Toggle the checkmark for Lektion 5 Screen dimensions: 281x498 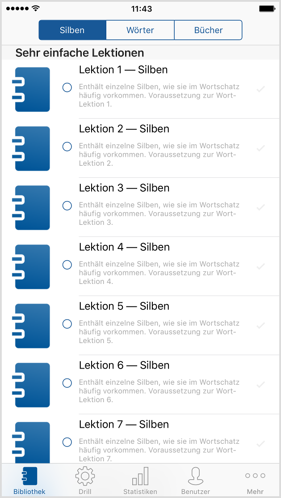coord(261,326)
